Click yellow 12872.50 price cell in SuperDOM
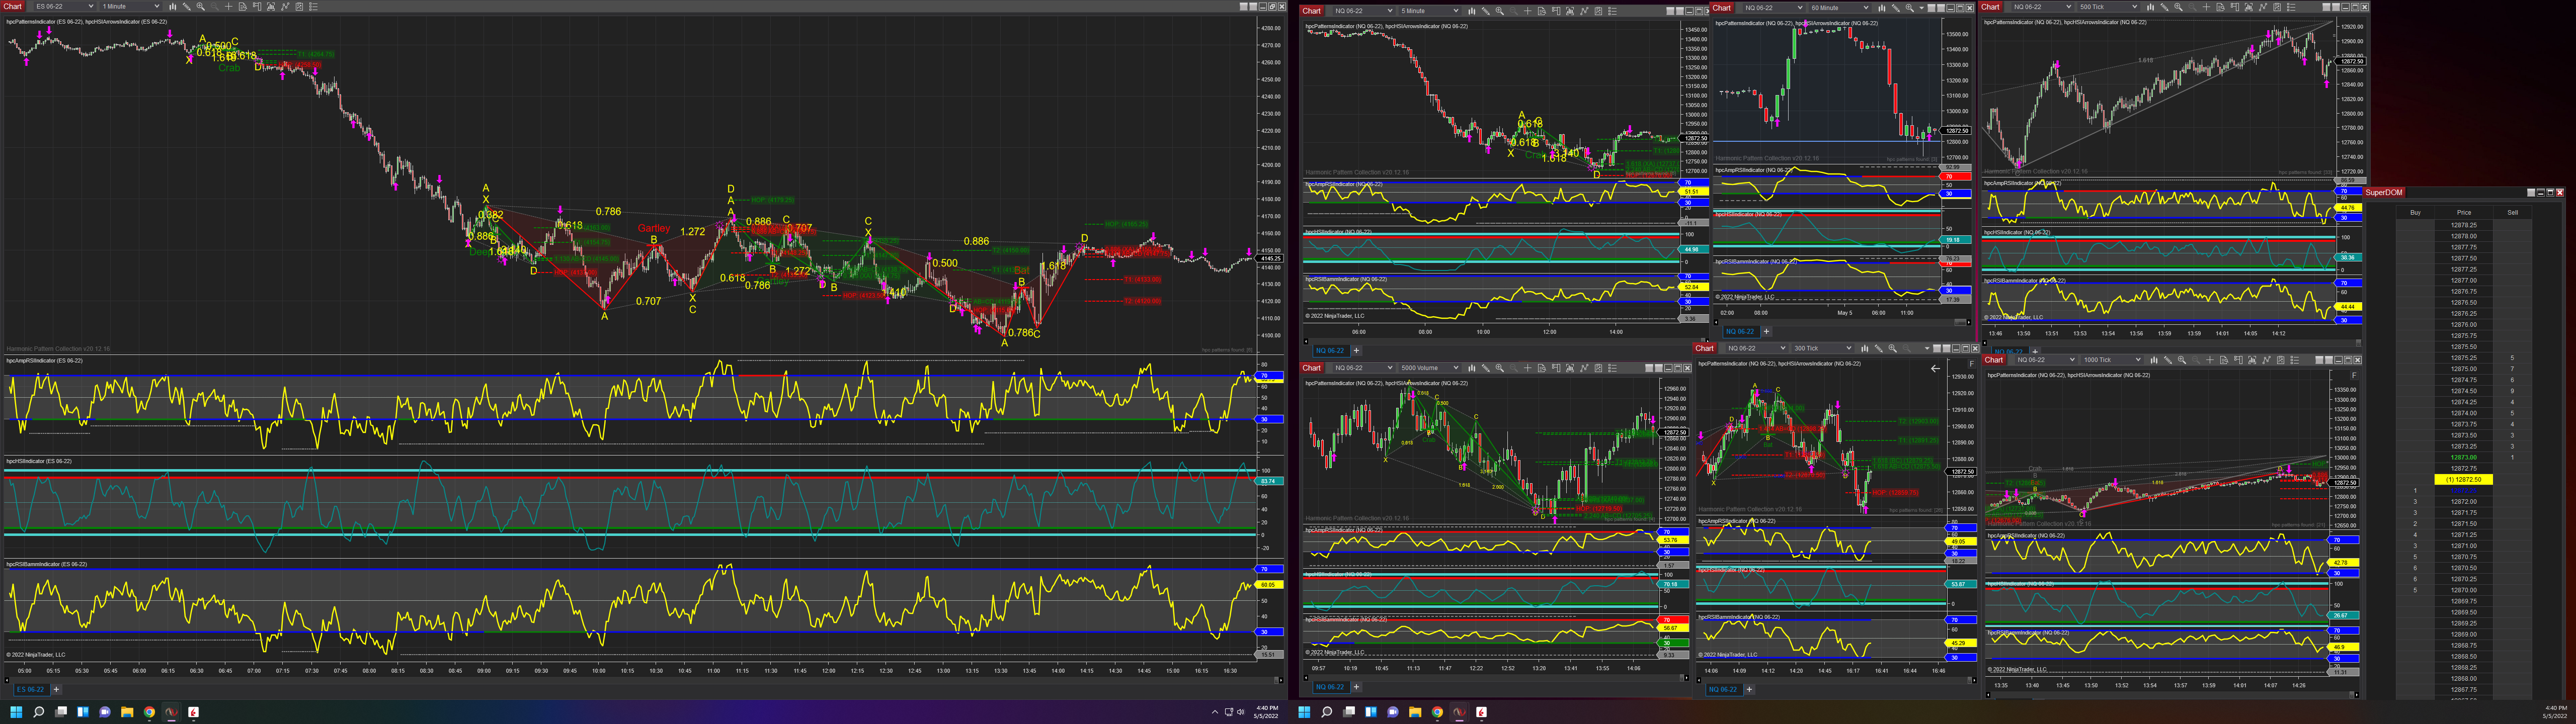The image size is (2576, 724). tap(2463, 479)
